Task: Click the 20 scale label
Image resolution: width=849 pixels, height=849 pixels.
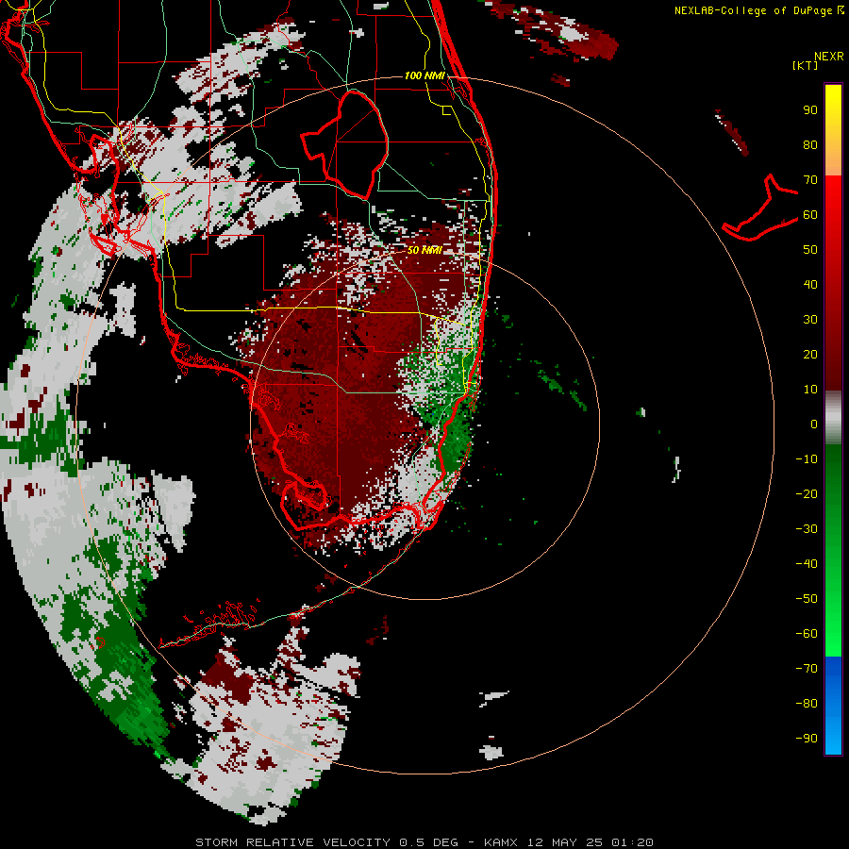Action: [810, 355]
